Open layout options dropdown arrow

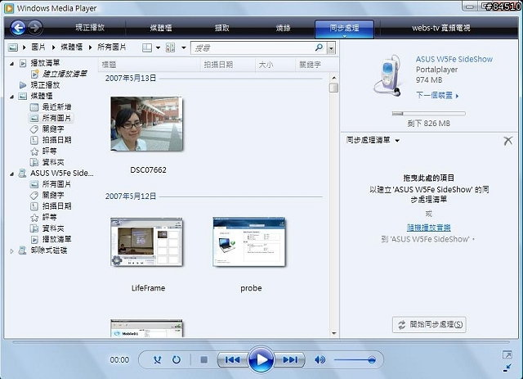pyautogui.click(x=158, y=47)
